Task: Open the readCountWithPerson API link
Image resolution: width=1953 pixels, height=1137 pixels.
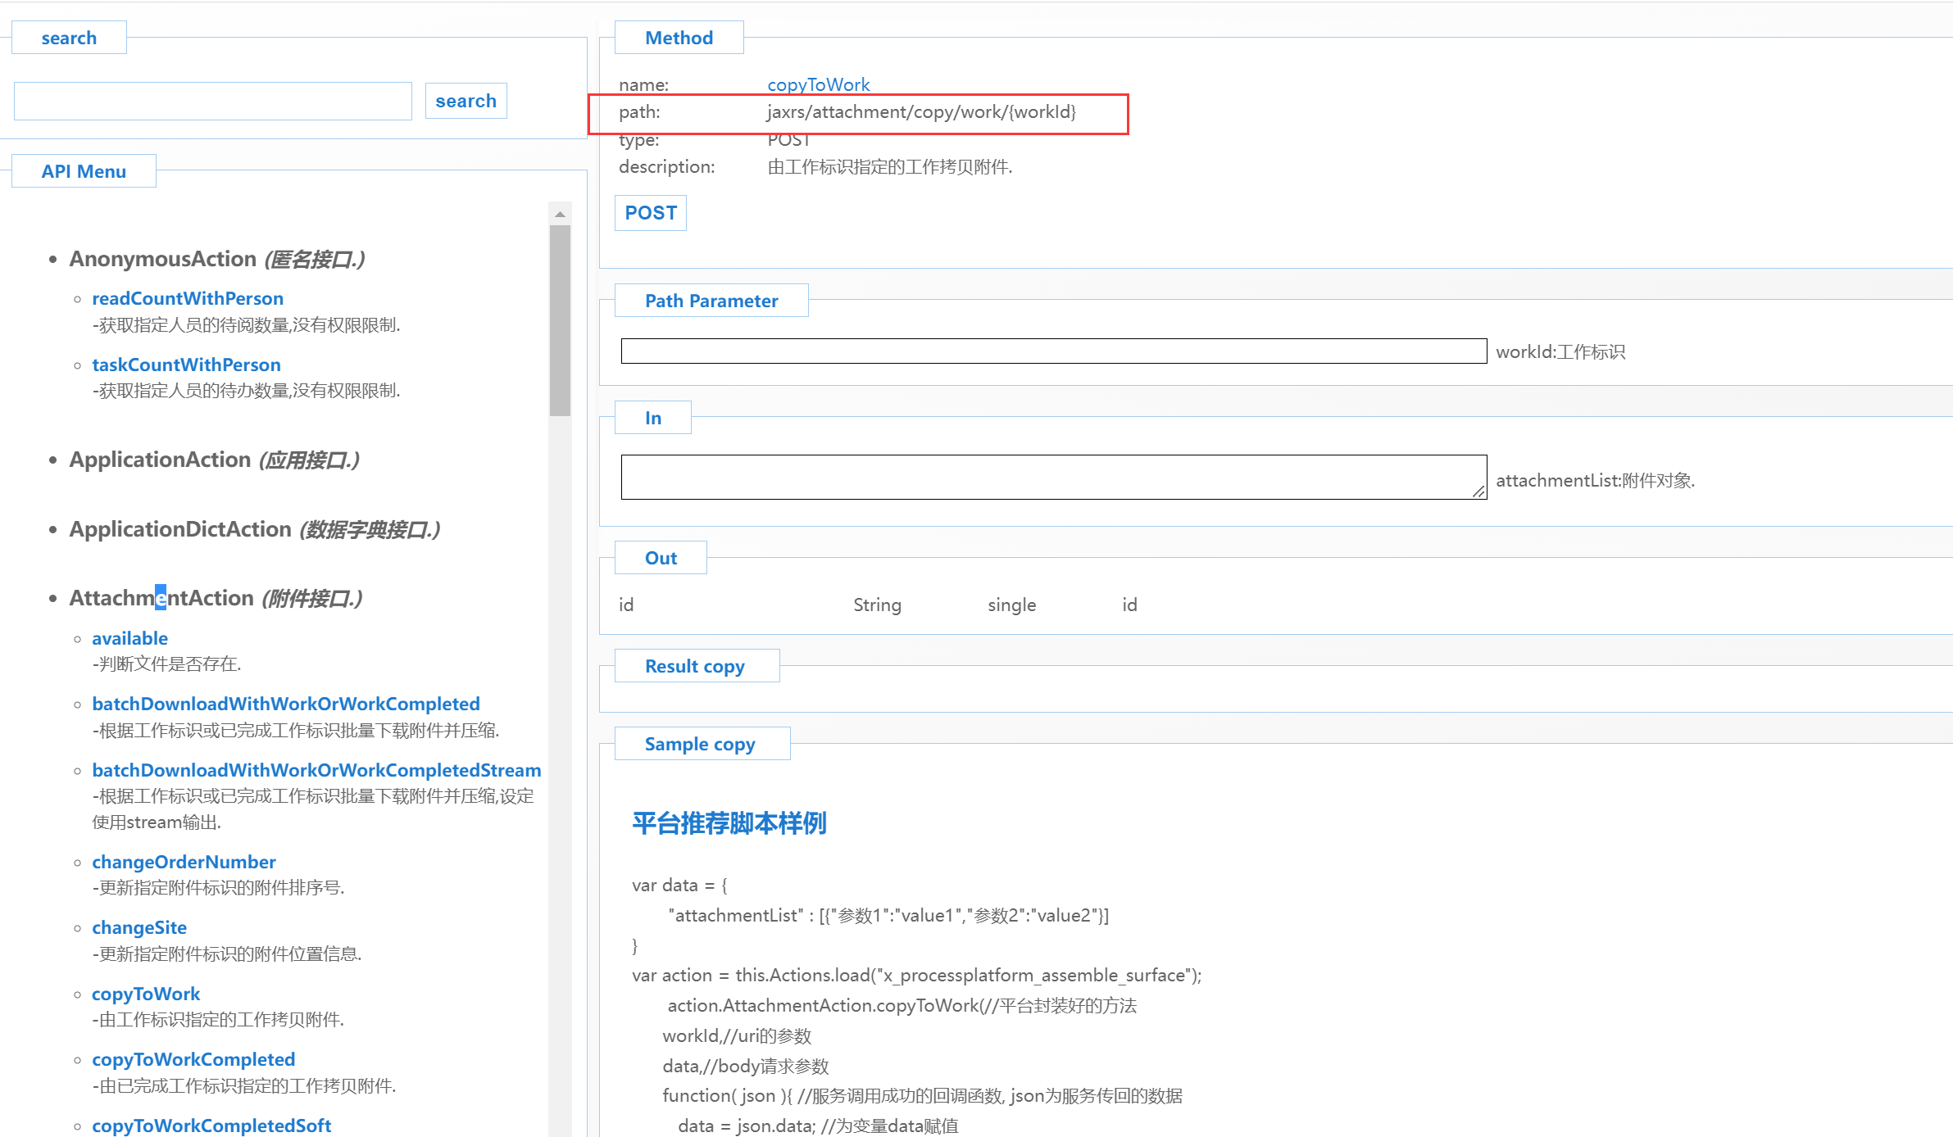Action: [188, 298]
